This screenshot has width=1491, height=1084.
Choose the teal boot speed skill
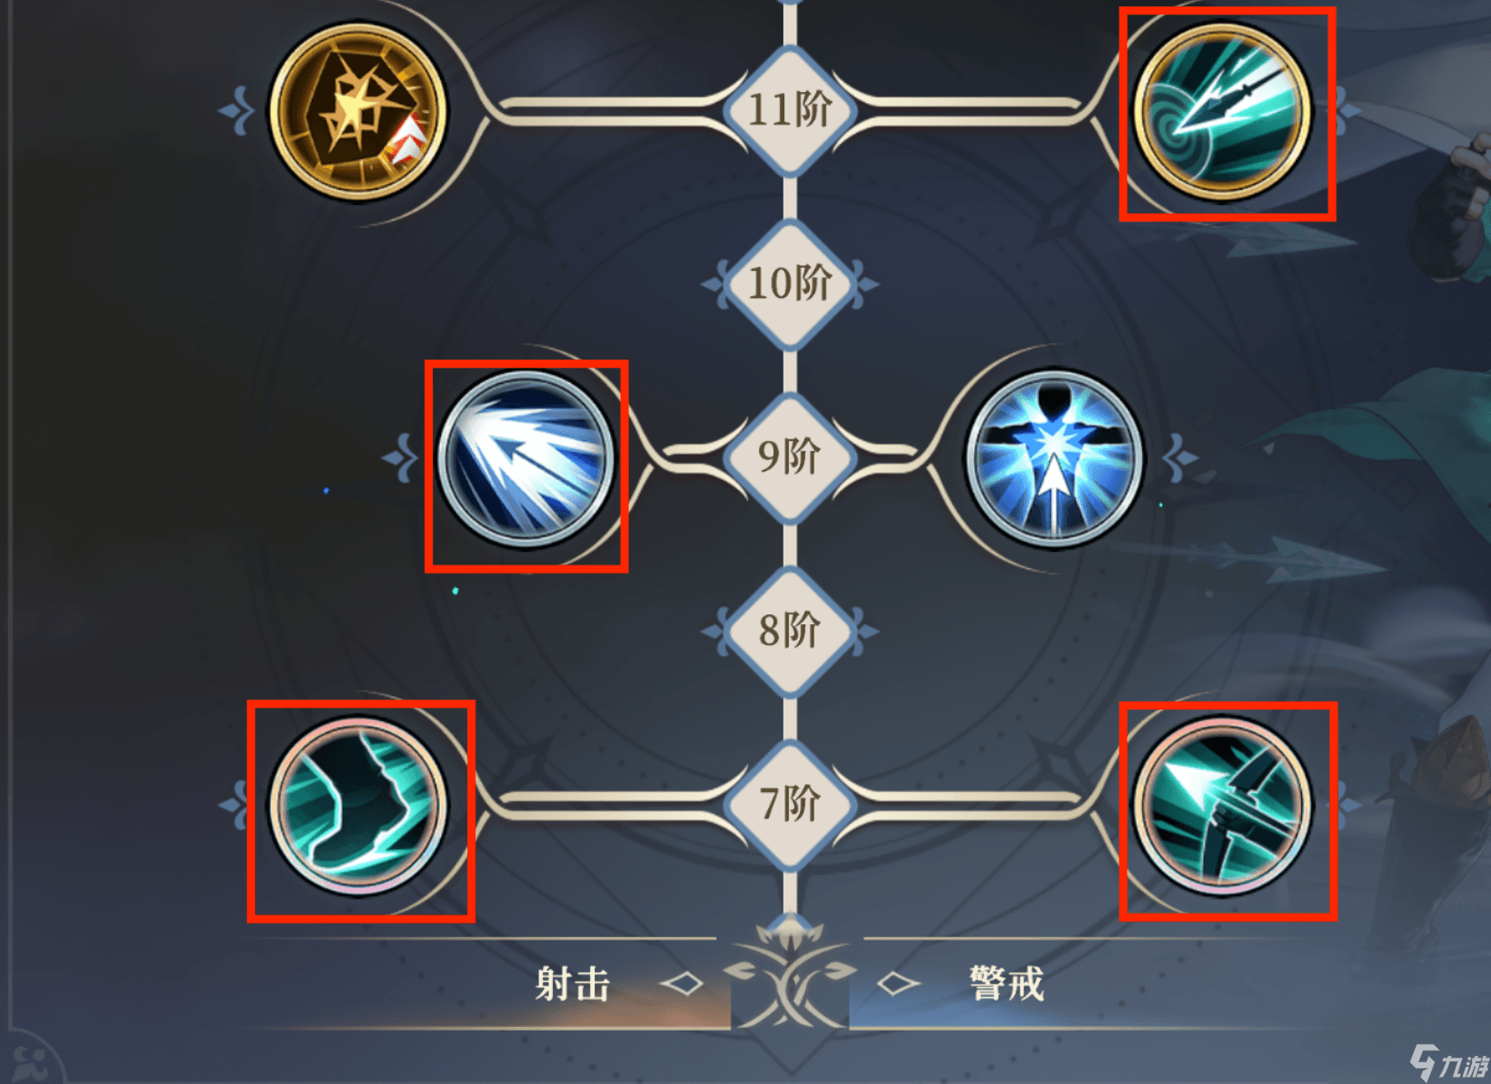pos(359,806)
